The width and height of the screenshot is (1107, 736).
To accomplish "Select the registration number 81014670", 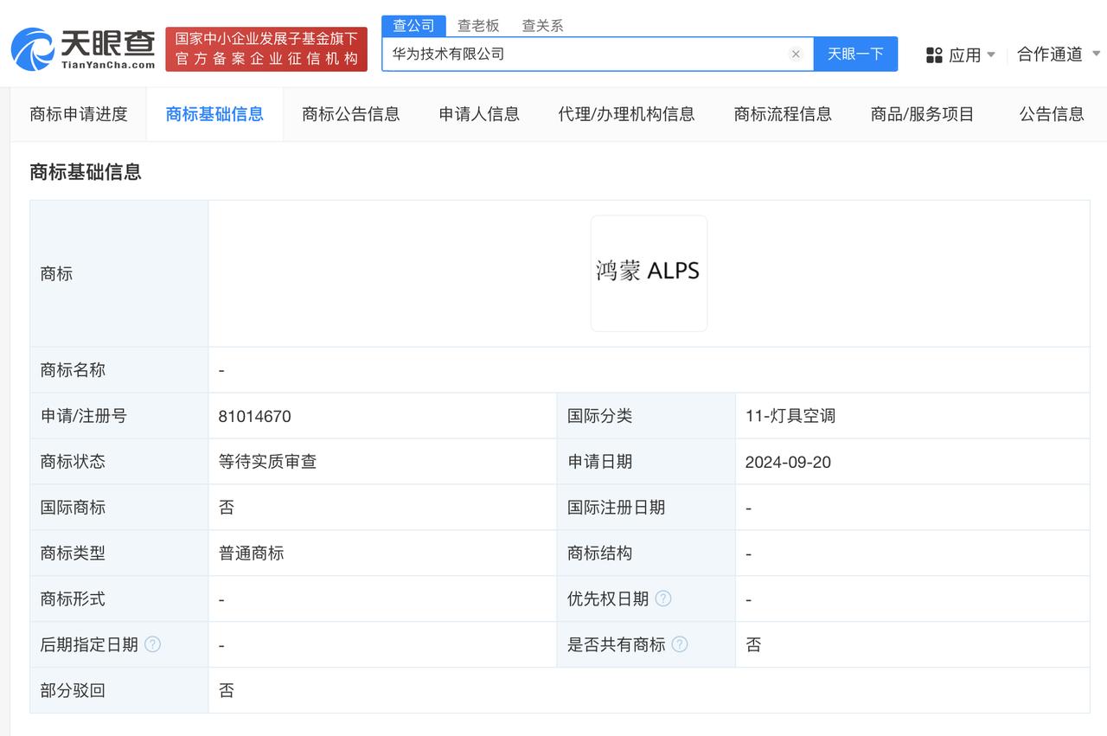I will [x=255, y=416].
